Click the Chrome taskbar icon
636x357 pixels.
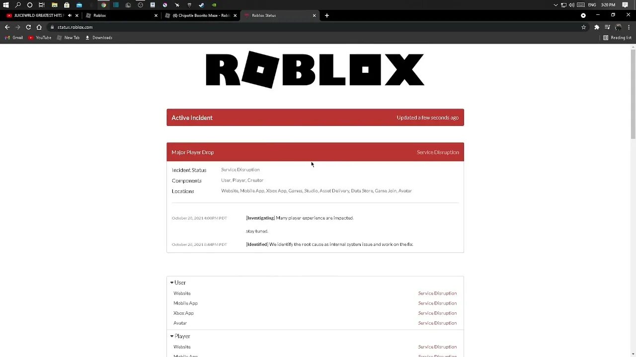coord(103,5)
